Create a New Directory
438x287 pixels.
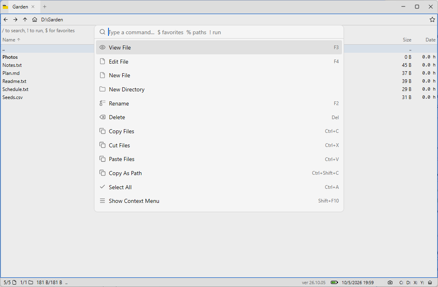coord(219,89)
